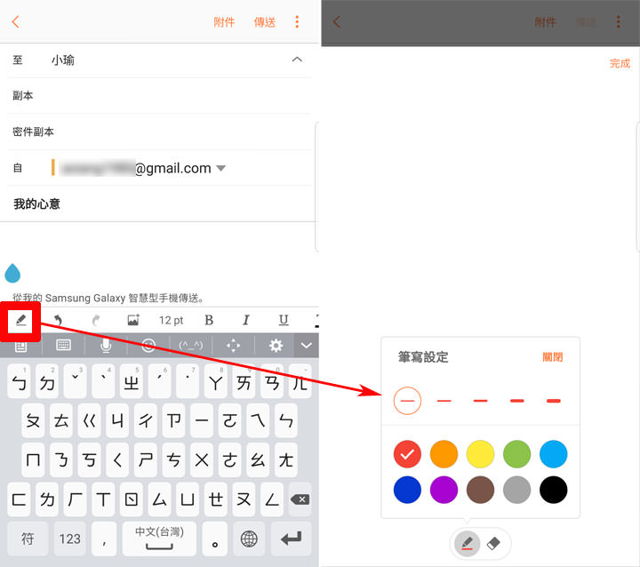The width and height of the screenshot is (640, 567).
Task: Tap 完成 to finish drawing
Action: tap(620, 63)
